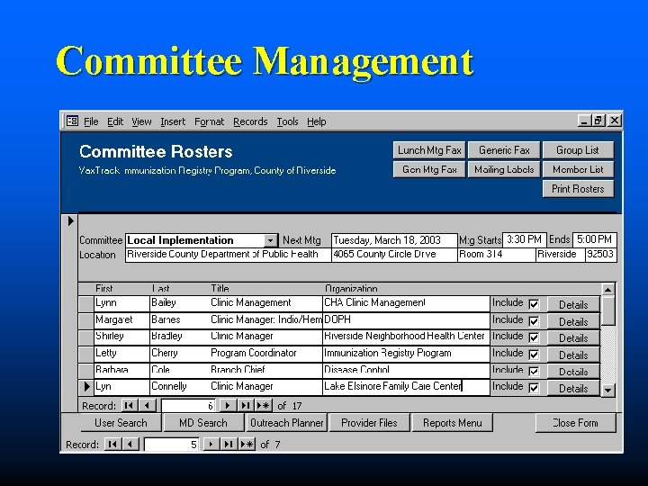Open the View menu
This screenshot has width=648, height=486.
coord(141,121)
